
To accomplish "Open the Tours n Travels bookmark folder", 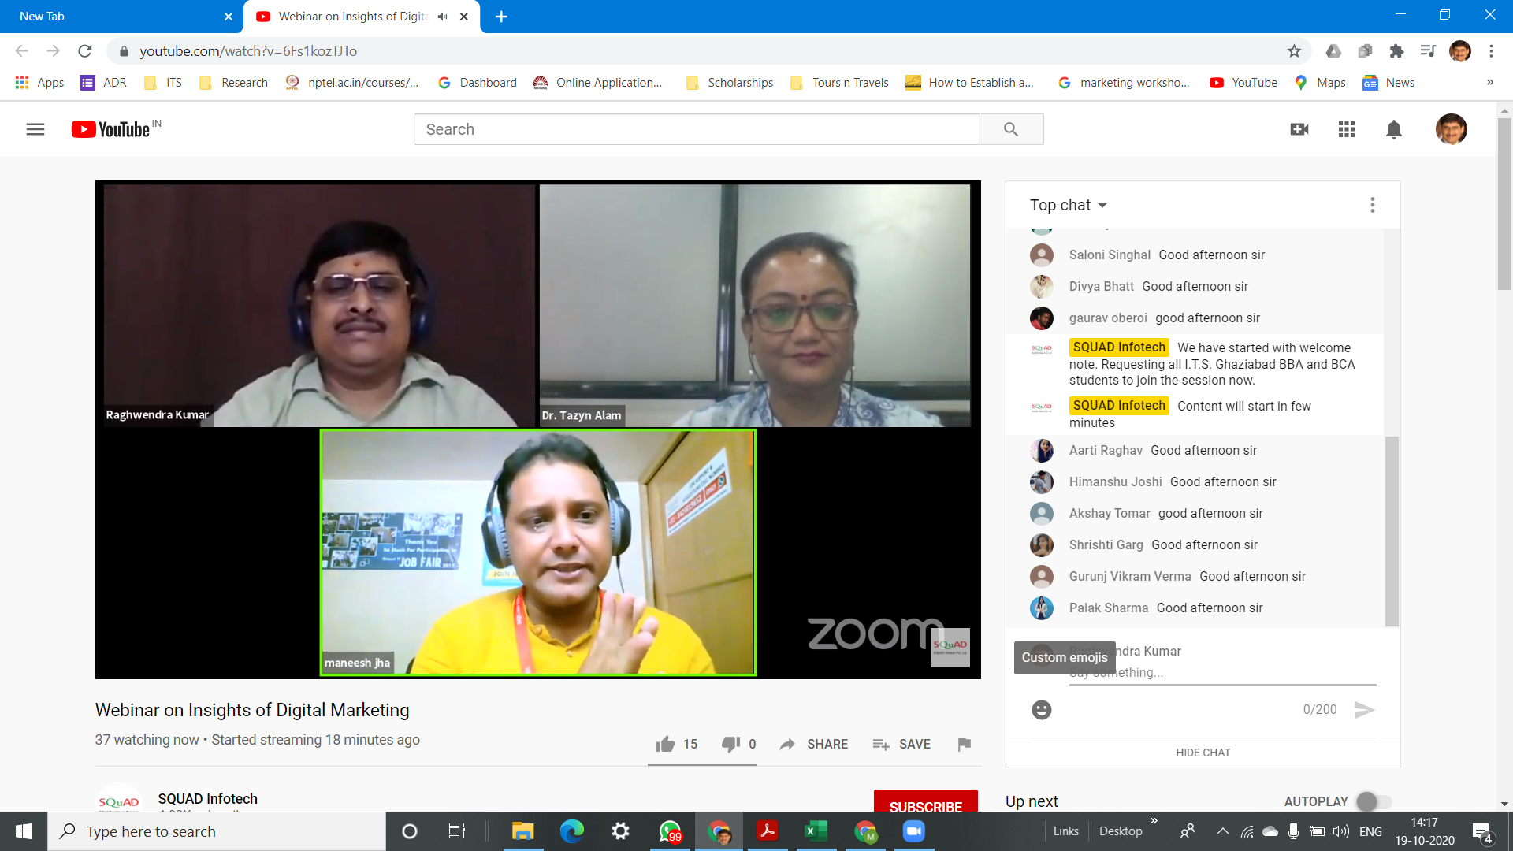I will click(x=839, y=83).
